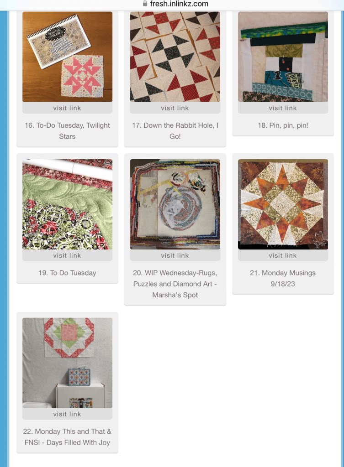Click visit link under entry 16
Viewport: 344px width, 467px height.
(68, 108)
